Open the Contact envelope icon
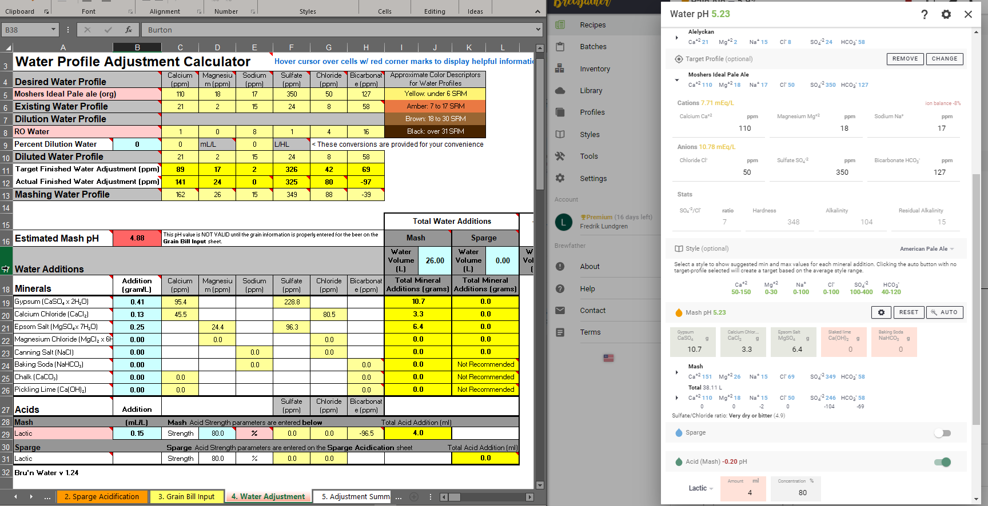 point(560,310)
